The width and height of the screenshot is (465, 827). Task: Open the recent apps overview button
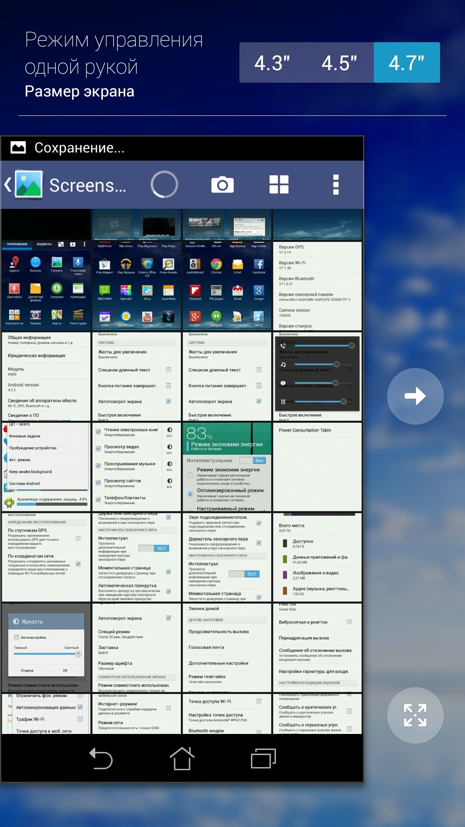263,759
